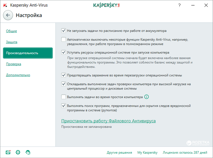This screenshot has width=213, height=158.
Task: Click the 'Настройка' page heading
Action: 29,15
